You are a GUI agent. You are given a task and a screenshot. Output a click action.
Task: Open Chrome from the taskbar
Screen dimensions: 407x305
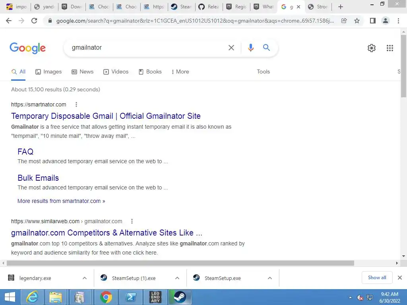[106, 297]
